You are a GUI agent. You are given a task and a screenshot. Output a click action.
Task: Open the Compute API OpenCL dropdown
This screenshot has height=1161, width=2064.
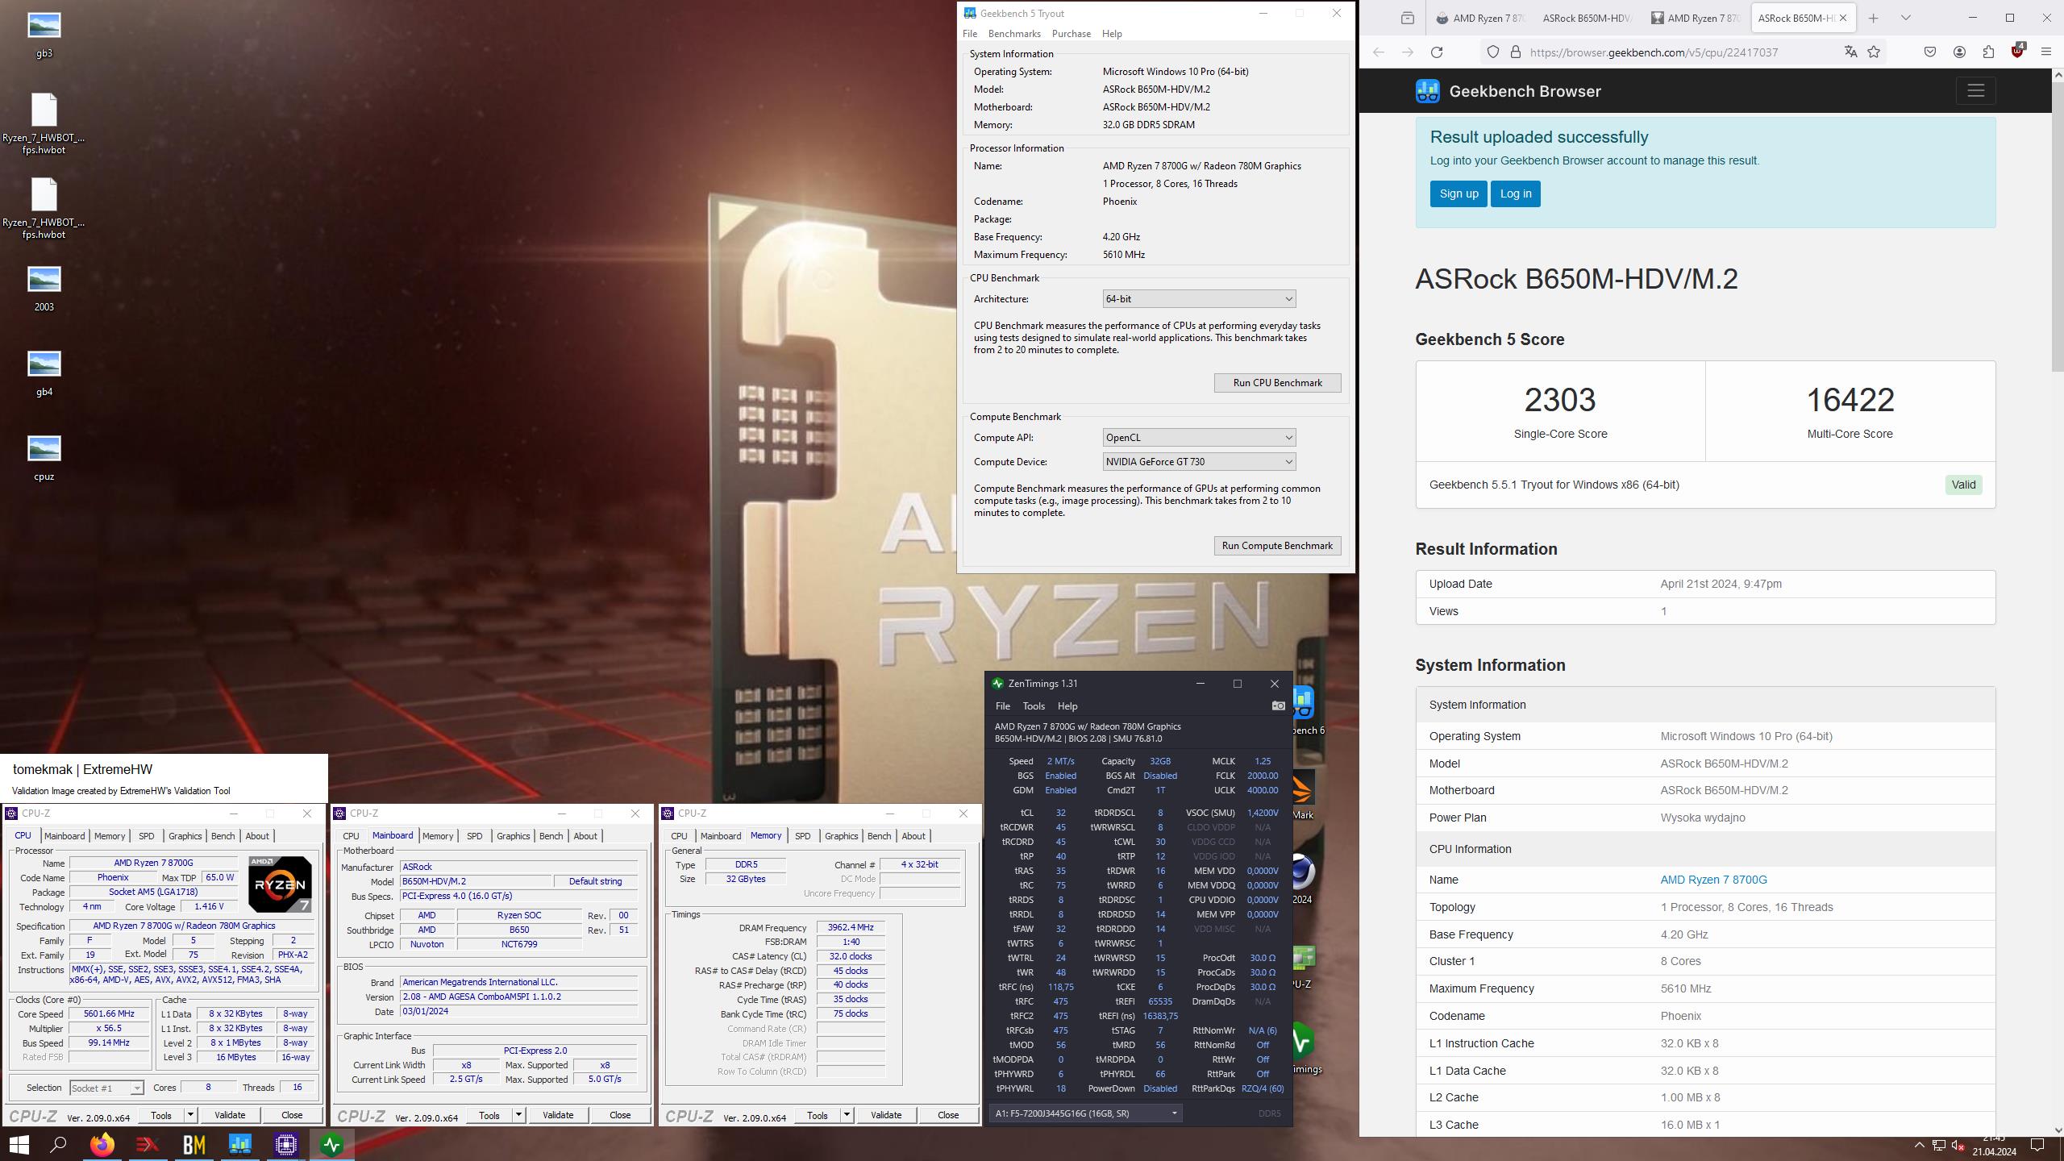(x=1199, y=437)
